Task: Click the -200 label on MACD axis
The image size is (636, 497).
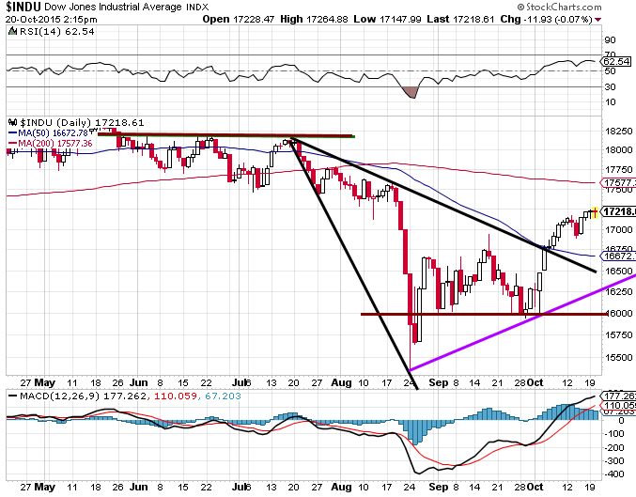Action: point(614,447)
